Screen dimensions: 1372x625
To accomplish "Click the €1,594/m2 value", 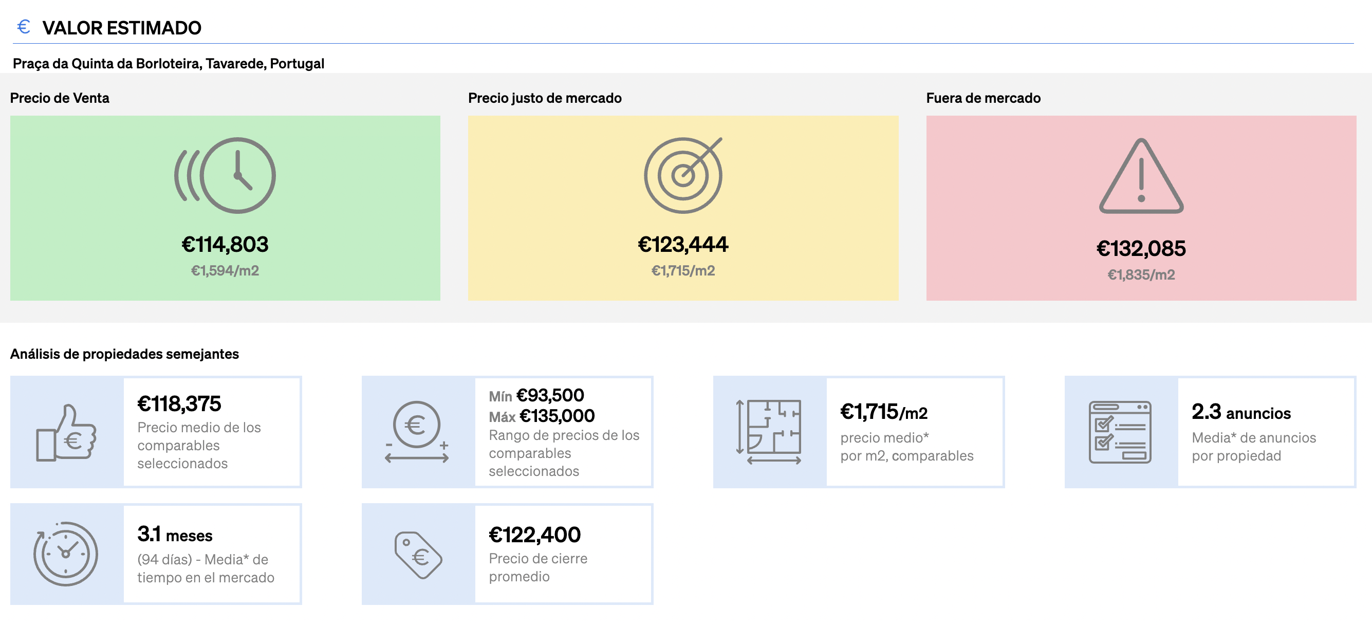I will pyautogui.click(x=225, y=271).
